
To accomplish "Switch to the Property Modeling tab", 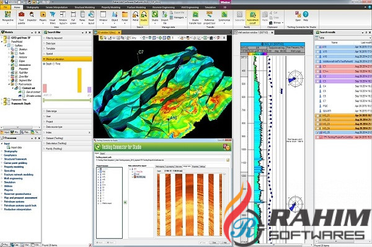I will [111, 7].
